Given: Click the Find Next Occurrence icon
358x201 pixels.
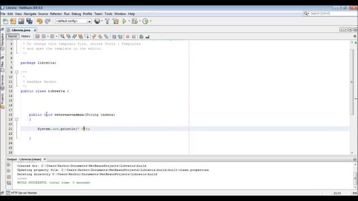Looking at the screenshot, I should coord(74,36).
